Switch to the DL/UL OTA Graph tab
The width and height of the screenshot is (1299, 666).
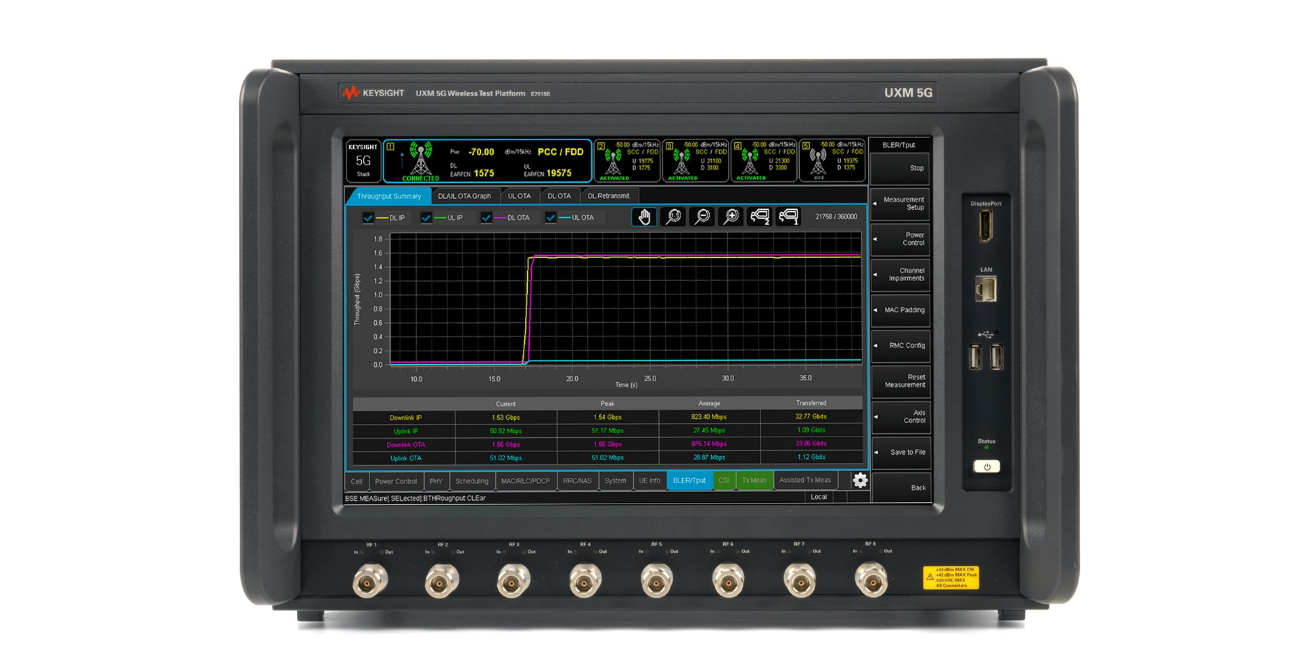click(464, 196)
